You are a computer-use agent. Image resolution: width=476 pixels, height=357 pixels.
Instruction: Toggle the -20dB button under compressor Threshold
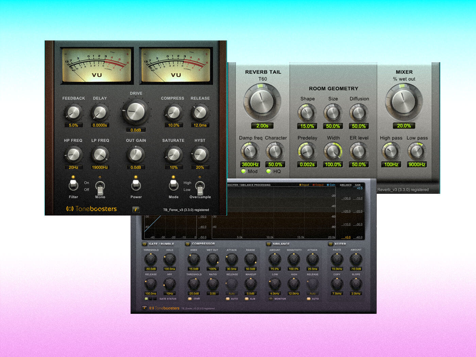coord(190,299)
